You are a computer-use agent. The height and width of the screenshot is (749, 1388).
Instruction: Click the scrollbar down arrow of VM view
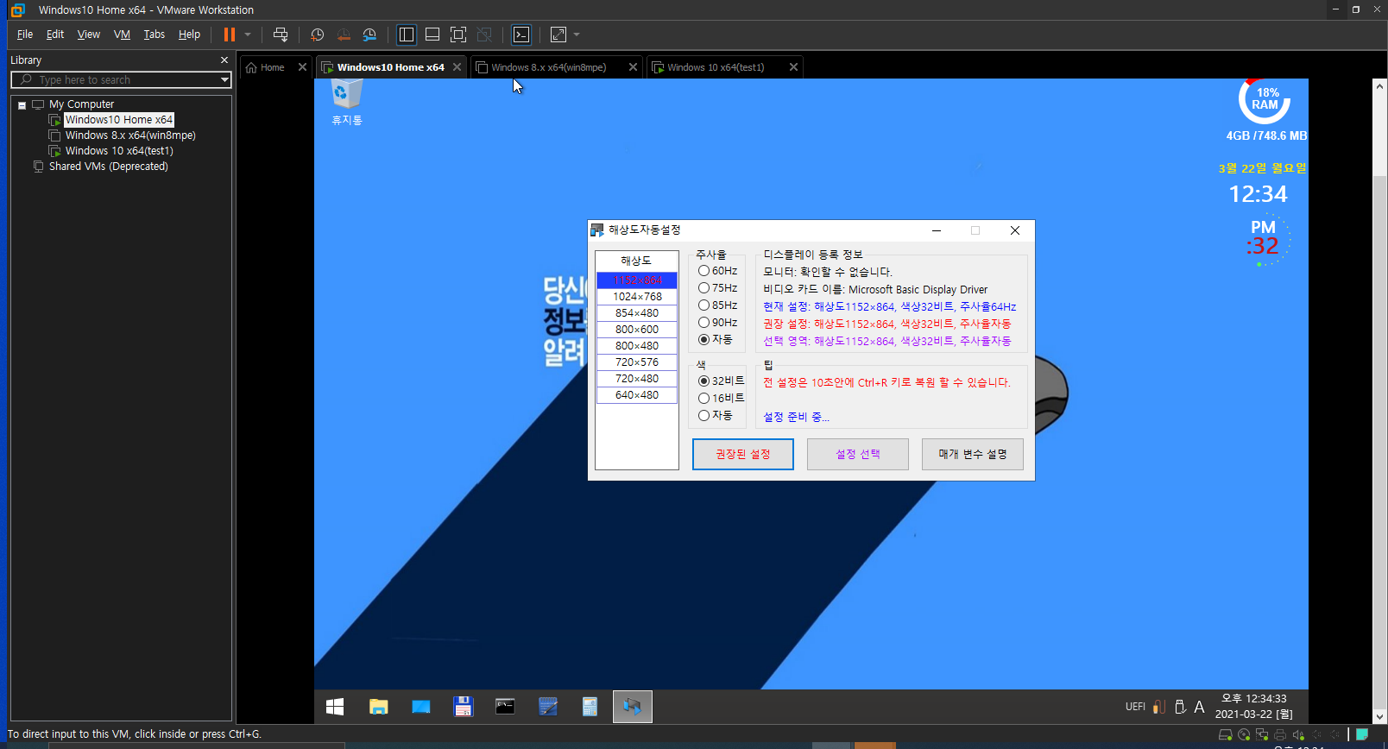tap(1379, 716)
